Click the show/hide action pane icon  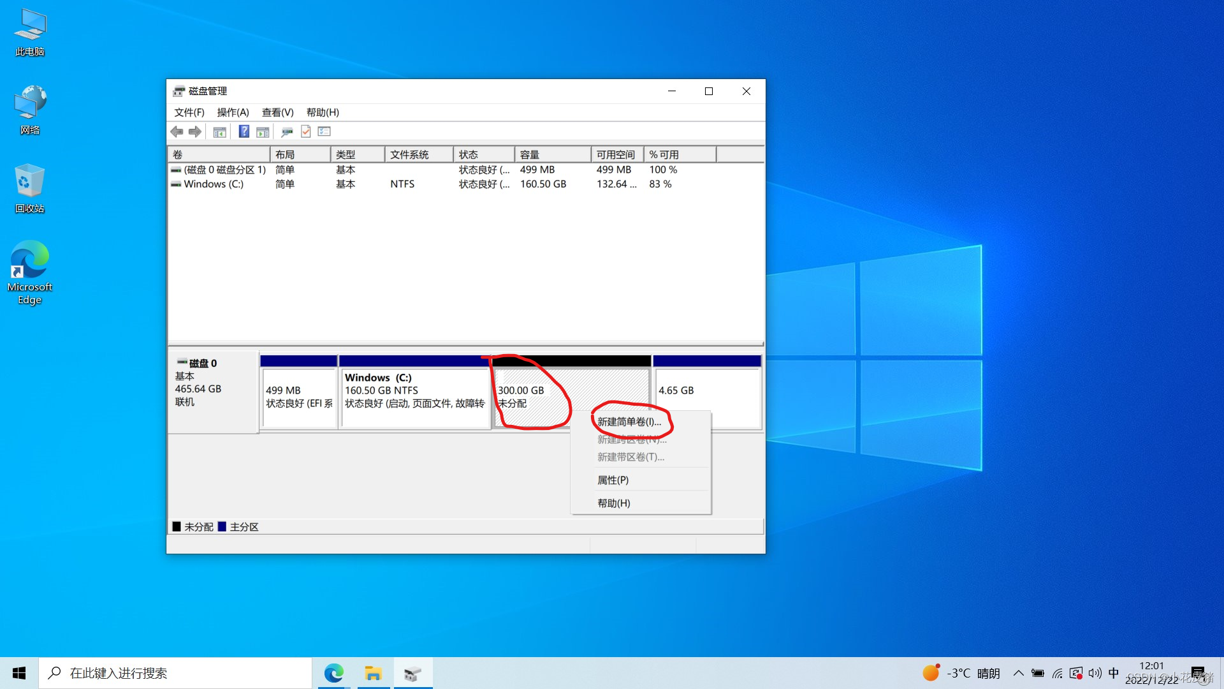click(263, 132)
